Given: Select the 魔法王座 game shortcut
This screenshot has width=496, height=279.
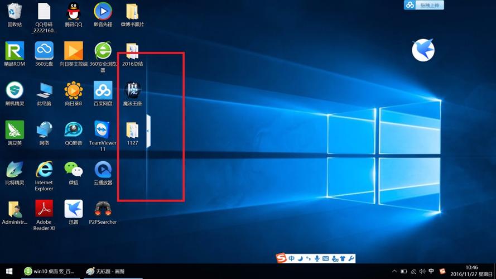Looking at the screenshot, I should pyautogui.click(x=132, y=94).
